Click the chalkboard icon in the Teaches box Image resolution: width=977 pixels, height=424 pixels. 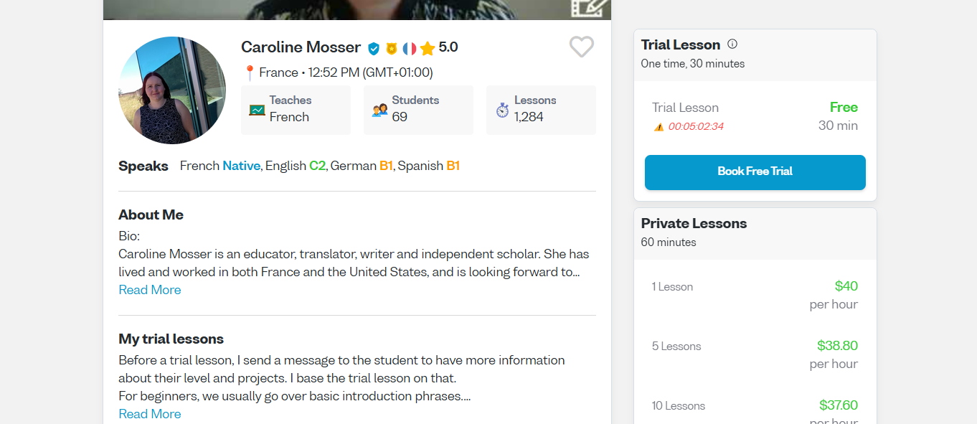point(257,110)
